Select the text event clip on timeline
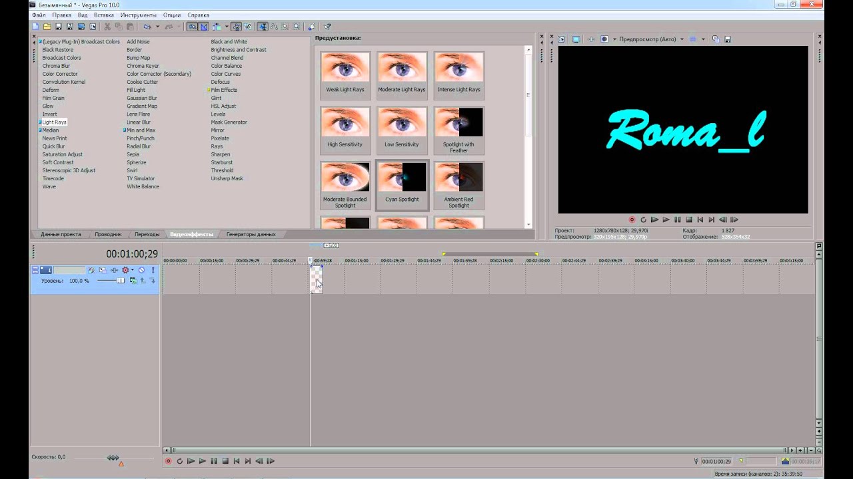Screen dimensions: 853x479 tap(317, 279)
